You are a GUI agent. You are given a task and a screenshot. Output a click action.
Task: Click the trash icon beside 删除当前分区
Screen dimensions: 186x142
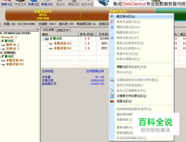click(112, 27)
